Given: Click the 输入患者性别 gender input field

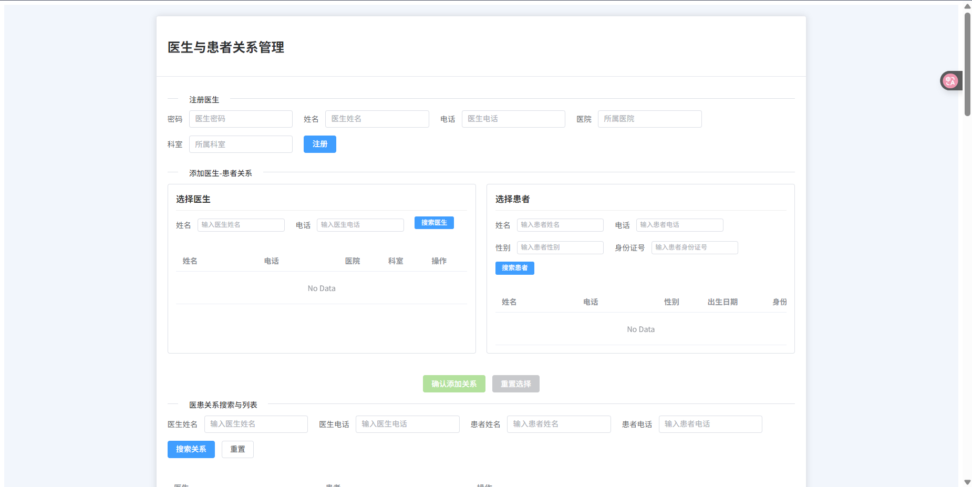Looking at the screenshot, I should (560, 247).
